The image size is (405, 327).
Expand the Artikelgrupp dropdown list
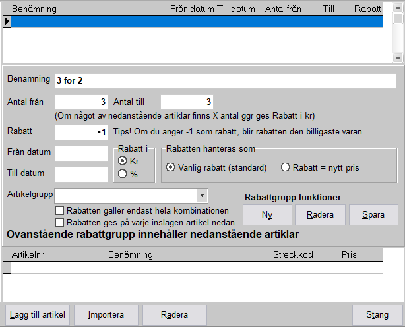tap(201, 196)
